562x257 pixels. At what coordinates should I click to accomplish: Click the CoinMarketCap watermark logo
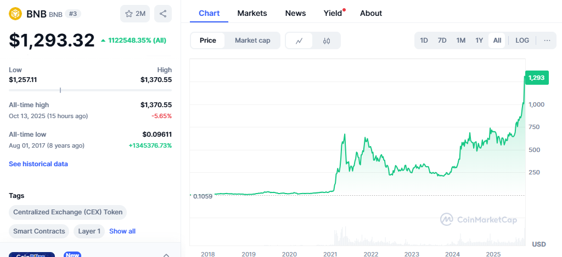tap(479, 219)
